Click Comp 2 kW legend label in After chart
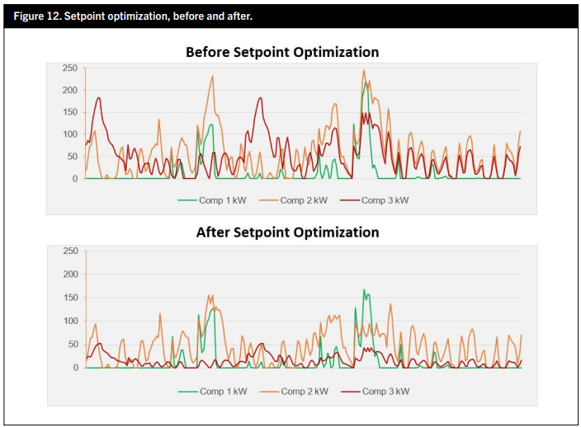Viewport: 581px width, 427px height. click(305, 391)
